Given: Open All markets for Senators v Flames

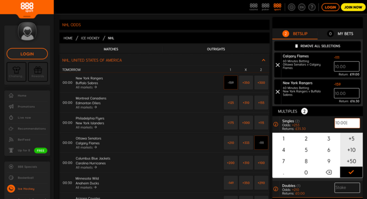Looking at the screenshot, I should [86, 147].
